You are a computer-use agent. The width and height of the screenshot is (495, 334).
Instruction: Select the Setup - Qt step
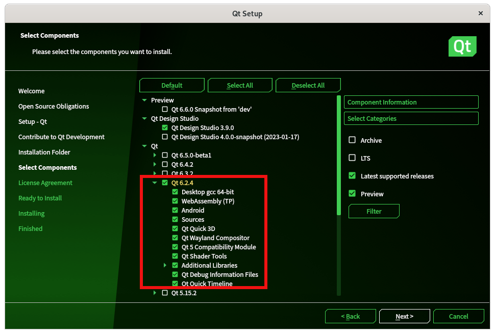(33, 121)
